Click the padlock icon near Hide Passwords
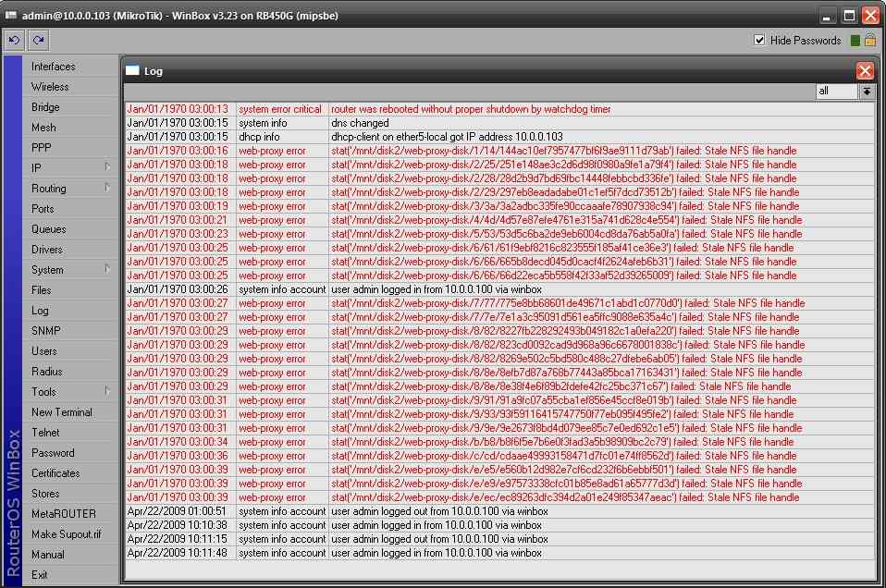This screenshot has height=588, width=886. pyautogui.click(x=870, y=40)
